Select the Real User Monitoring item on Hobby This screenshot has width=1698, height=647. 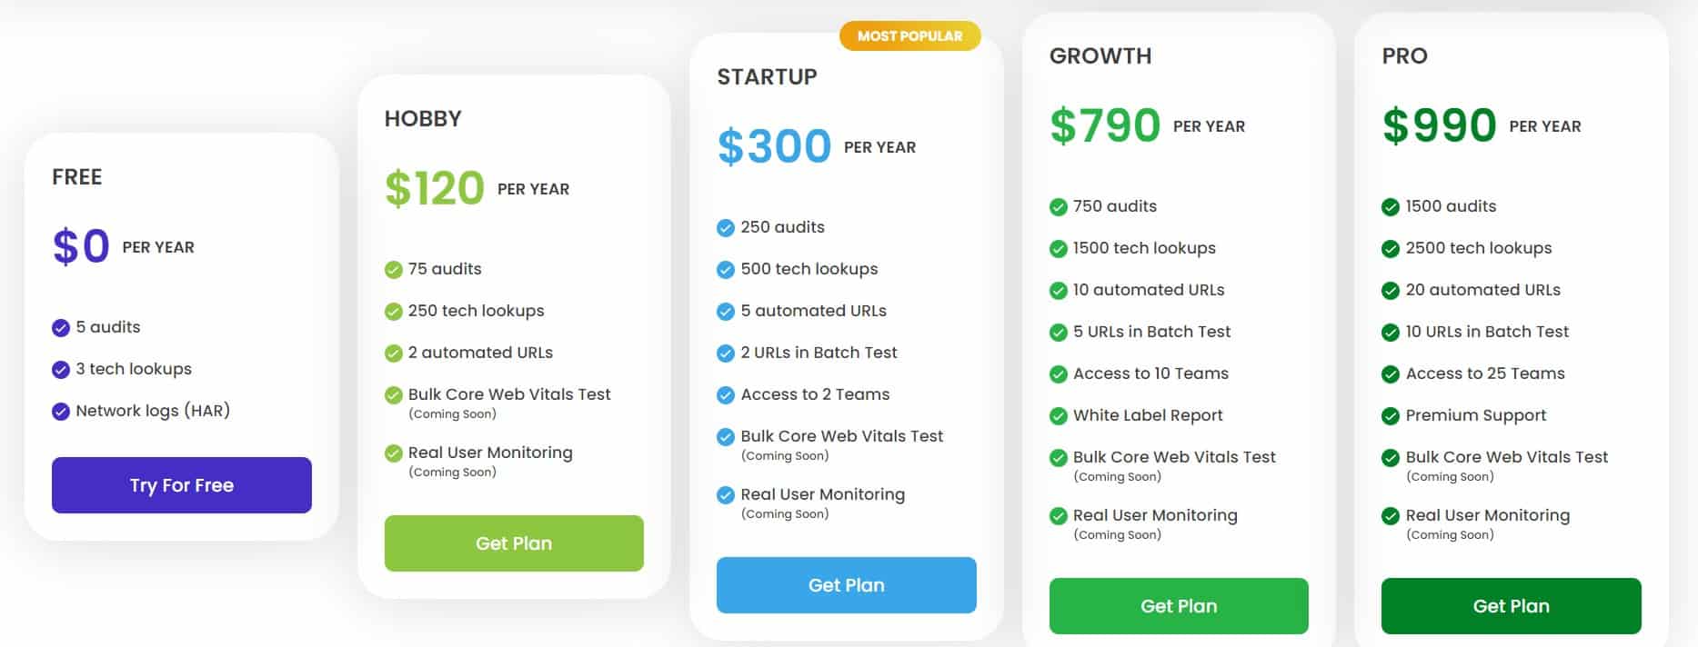coord(491,453)
